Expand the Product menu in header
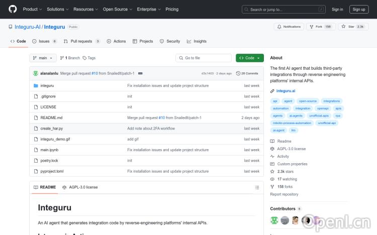The height and width of the screenshot is (235, 377). (x=32, y=9)
